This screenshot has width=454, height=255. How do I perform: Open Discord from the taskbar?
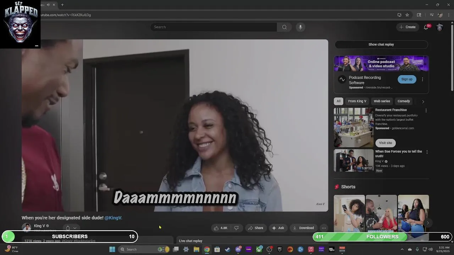point(238,249)
